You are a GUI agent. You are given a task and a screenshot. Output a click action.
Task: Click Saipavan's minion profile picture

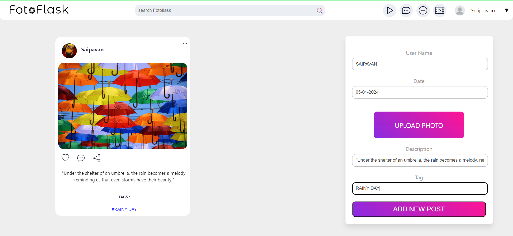[69, 51]
